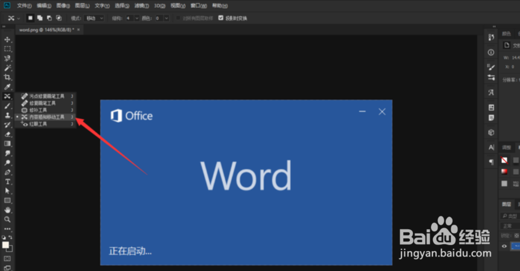Uncheck 投影时变换 checkbox
Image resolution: width=520 pixels, height=271 pixels.
point(221,18)
